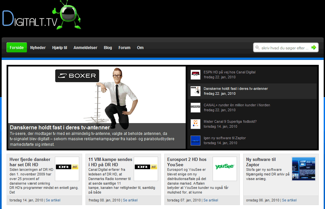325x209 pixels.
Task: Open the ESPN HD article thumbnail icon
Action: click(x=196, y=75)
